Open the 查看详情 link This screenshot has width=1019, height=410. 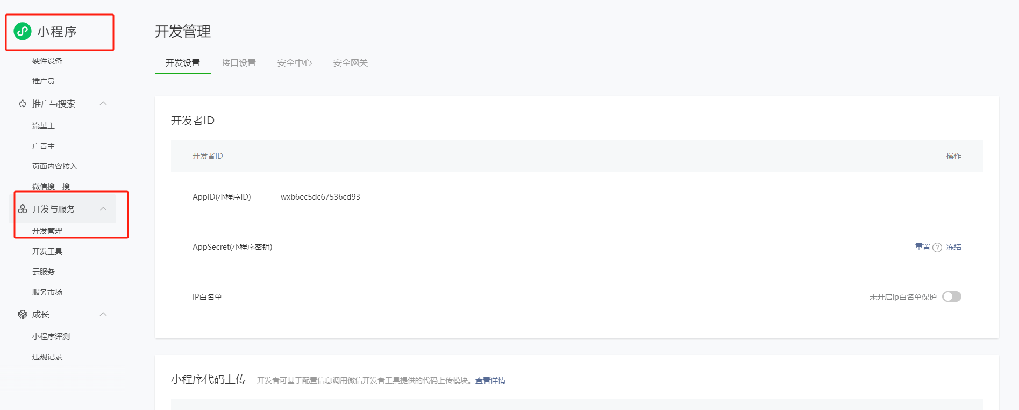[490, 380]
